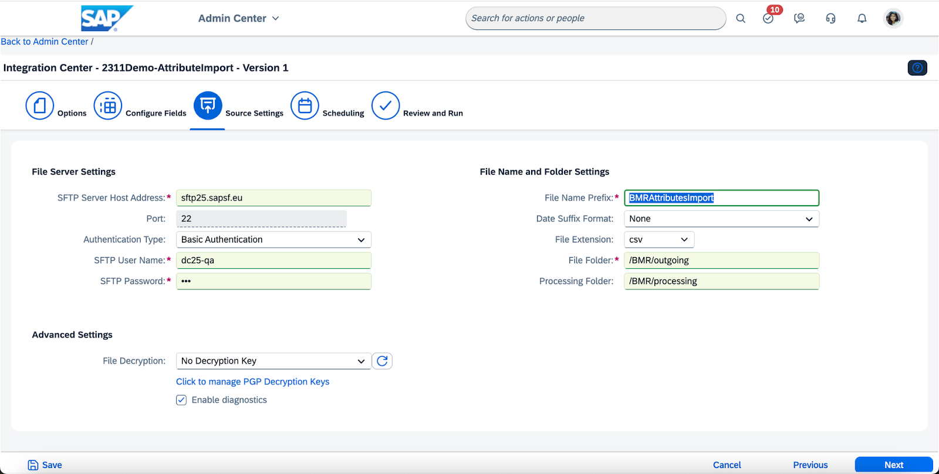Open the File Decryption dropdown

pos(273,361)
